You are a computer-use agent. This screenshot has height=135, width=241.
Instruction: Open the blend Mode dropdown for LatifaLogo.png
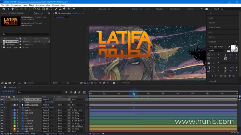(x=47, y=105)
